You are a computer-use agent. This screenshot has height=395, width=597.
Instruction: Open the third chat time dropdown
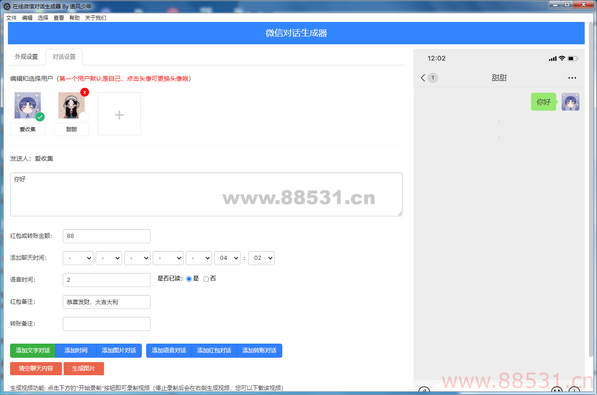137,258
